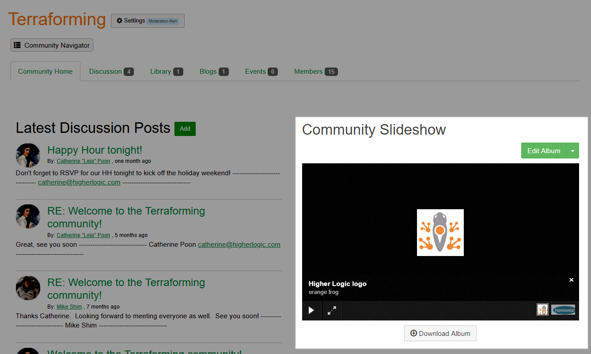Open the Community Navigator
591x354 pixels.
tap(52, 45)
